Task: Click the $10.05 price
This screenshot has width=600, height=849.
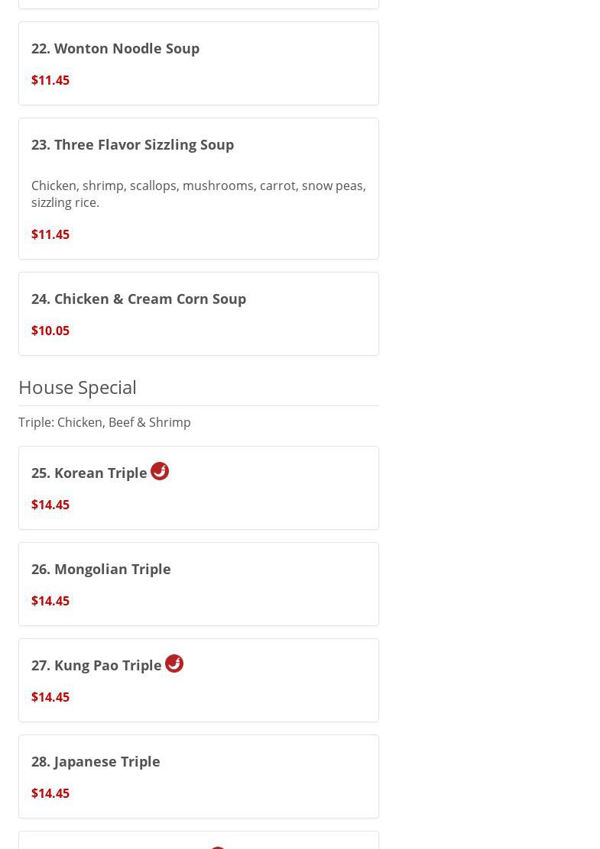Action: coord(50,331)
